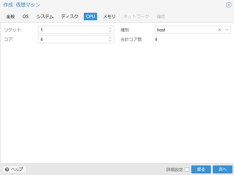
Task: Click the 合計コア数 value 4
Action: (156, 39)
